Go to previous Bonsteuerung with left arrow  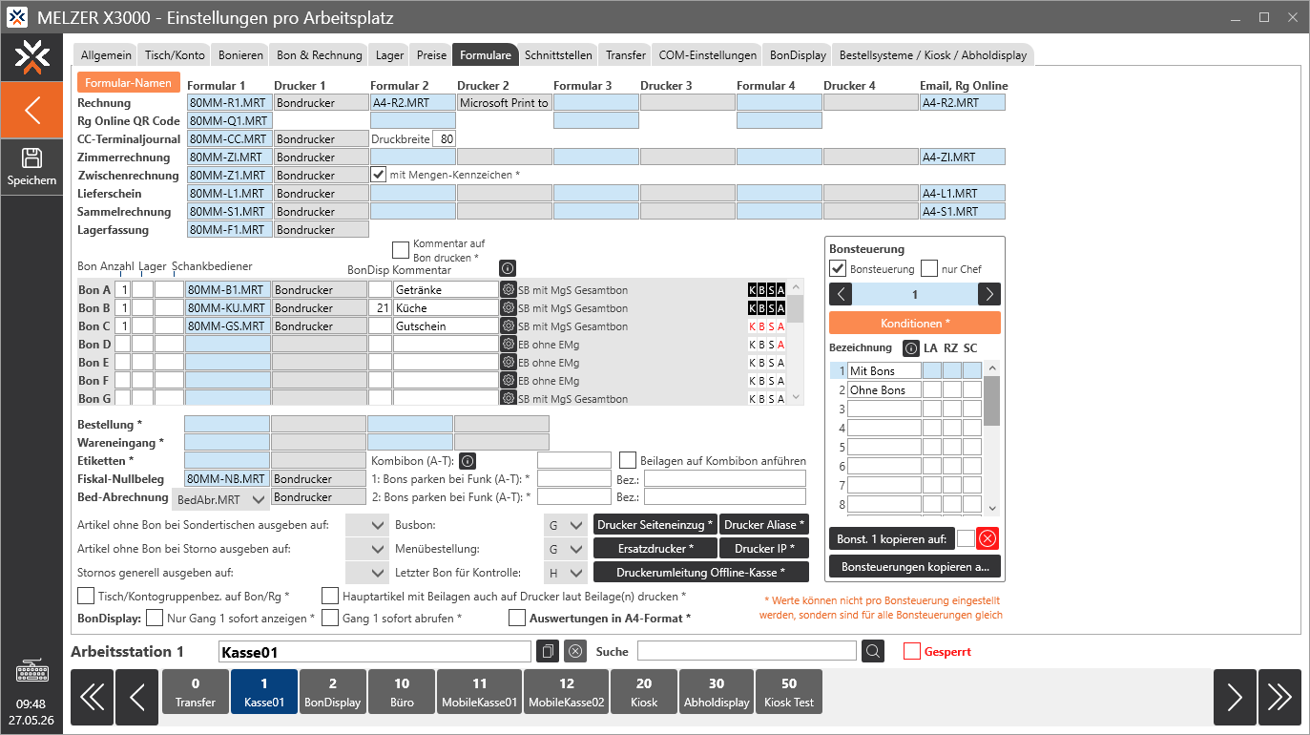(x=841, y=295)
